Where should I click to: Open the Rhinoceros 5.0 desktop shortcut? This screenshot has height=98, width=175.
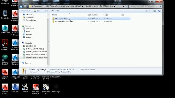[46, 89]
